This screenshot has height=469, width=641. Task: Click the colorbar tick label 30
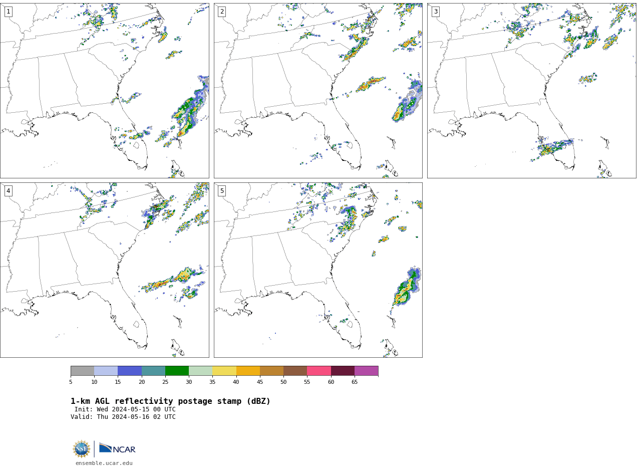[189, 382]
